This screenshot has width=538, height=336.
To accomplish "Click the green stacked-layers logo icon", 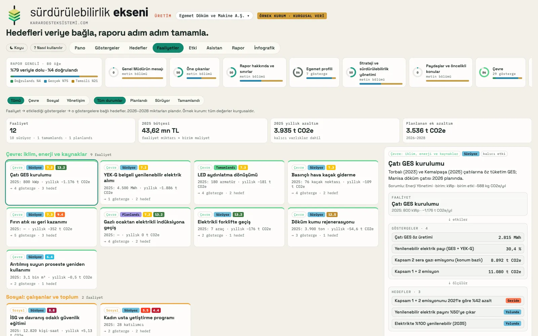I will 14,15.
